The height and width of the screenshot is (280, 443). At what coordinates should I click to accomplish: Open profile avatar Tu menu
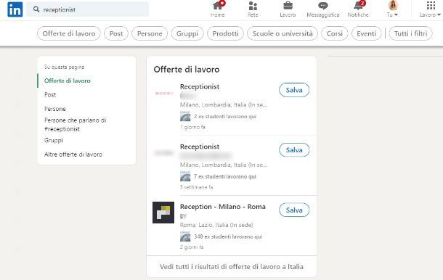(393, 9)
